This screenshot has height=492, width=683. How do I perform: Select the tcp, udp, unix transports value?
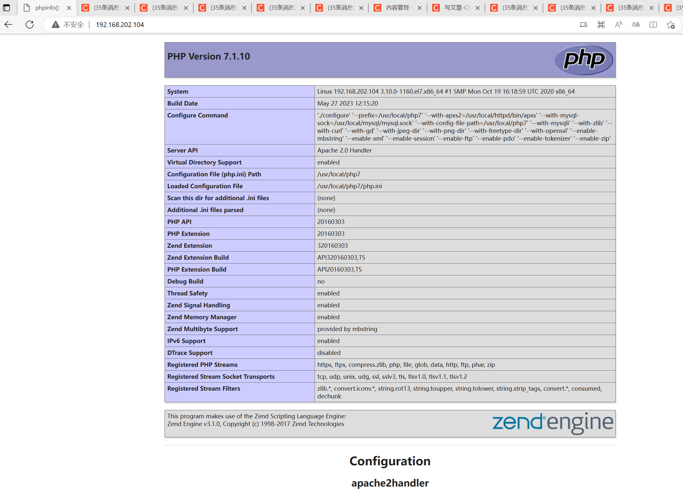coord(392,376)
